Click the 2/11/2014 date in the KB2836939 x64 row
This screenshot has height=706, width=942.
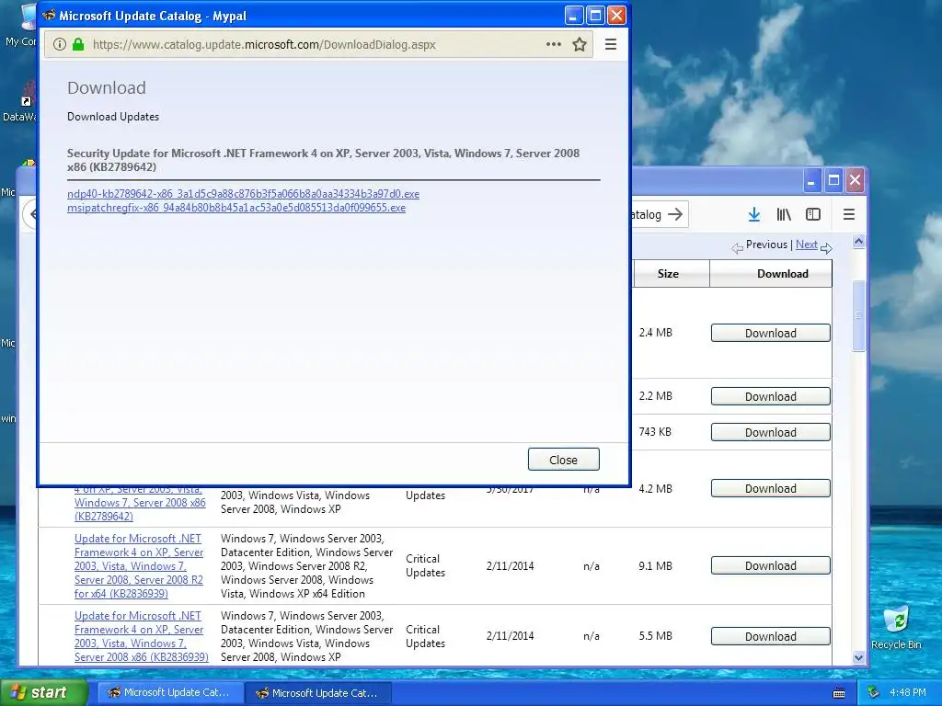tap(510, 566)
